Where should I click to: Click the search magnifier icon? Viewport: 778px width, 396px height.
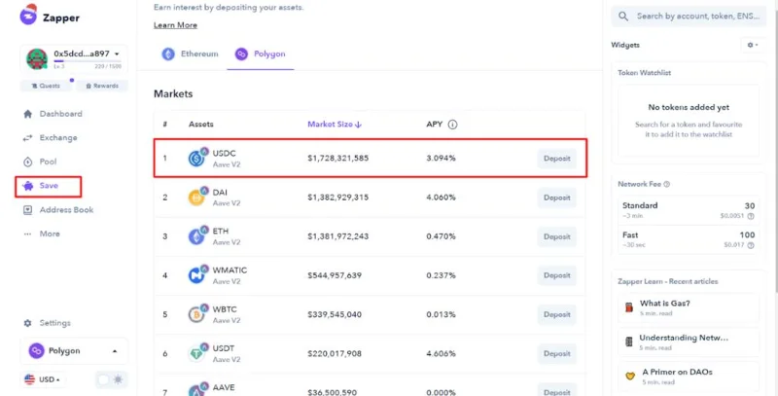click(x=623, y=17)
